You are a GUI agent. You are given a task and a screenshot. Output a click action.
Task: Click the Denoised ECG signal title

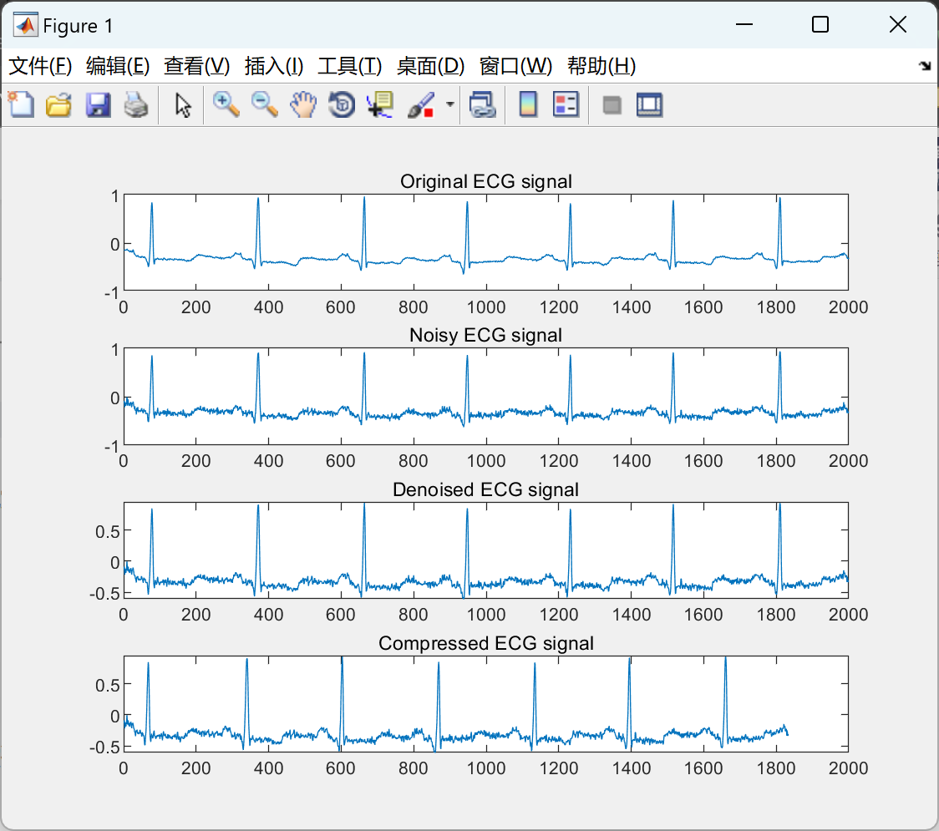click(485, 489)
